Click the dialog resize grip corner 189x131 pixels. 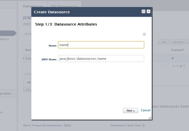(150, 118)
